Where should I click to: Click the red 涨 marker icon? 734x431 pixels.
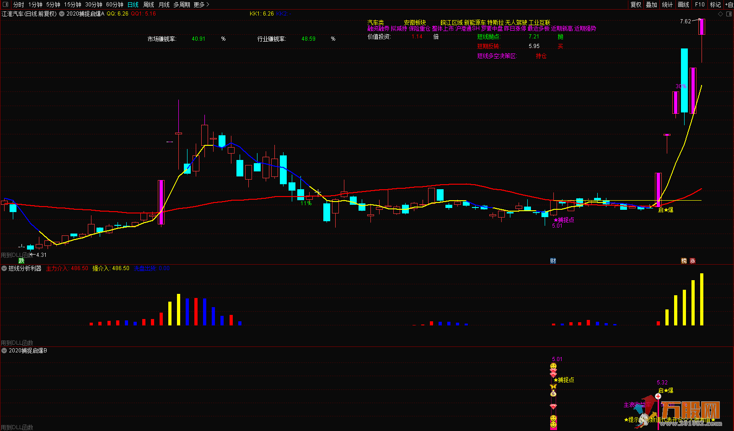click(x=692, y=261)
